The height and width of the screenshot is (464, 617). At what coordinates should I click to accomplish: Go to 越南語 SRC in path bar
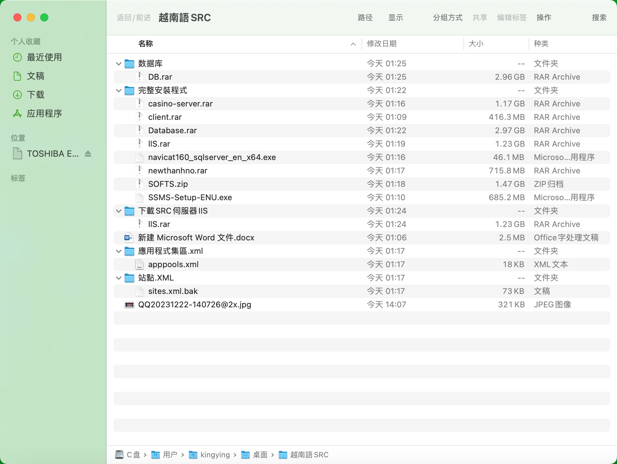304,455
